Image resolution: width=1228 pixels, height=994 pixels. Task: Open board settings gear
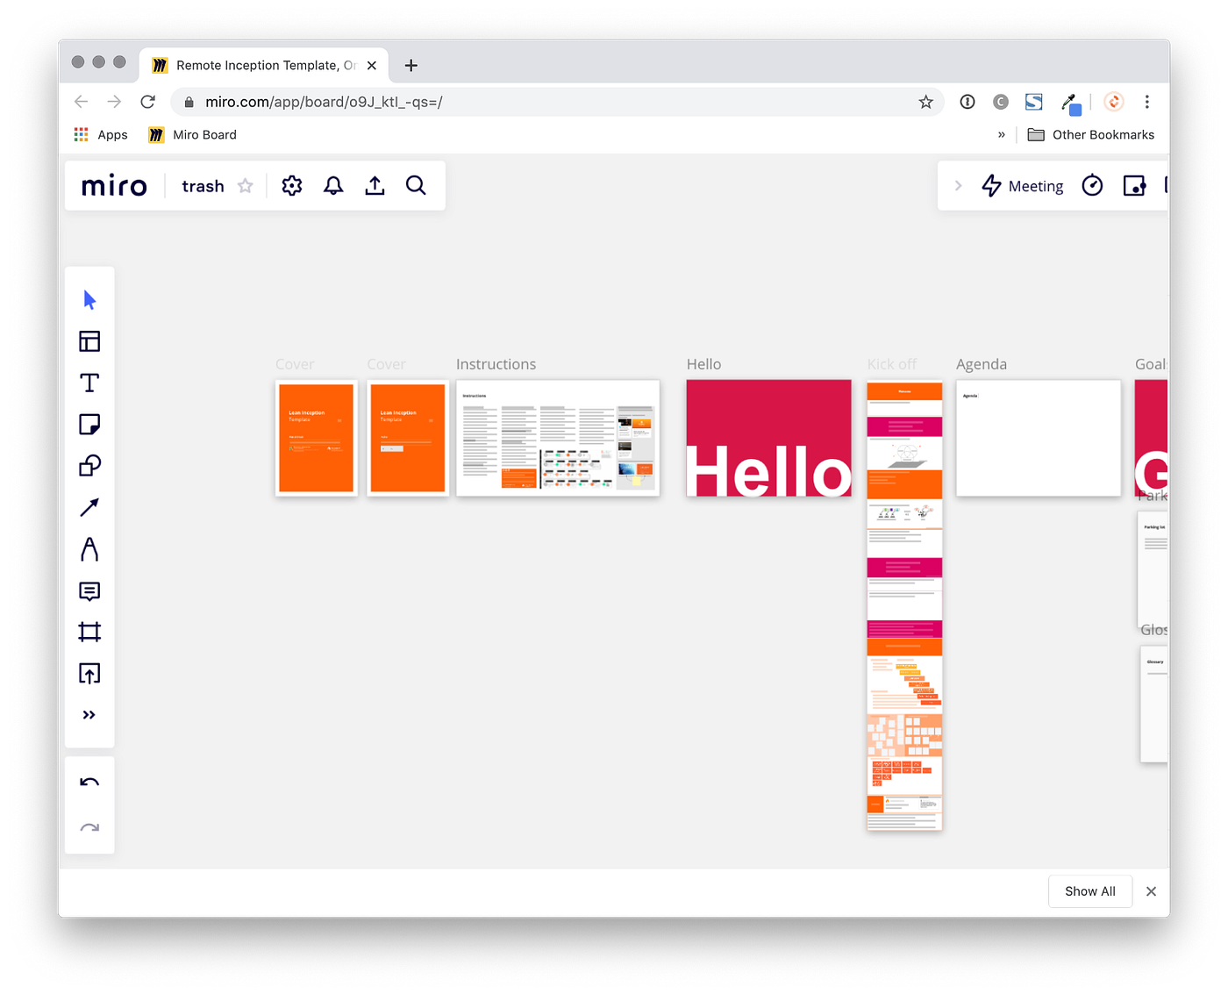tap(292, 186)
